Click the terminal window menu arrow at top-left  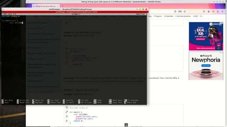[4, 9]
